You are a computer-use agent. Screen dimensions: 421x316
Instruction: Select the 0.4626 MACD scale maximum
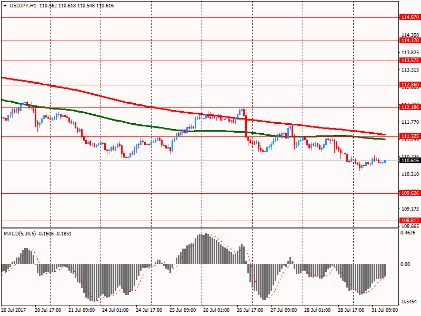coord(408,233)
